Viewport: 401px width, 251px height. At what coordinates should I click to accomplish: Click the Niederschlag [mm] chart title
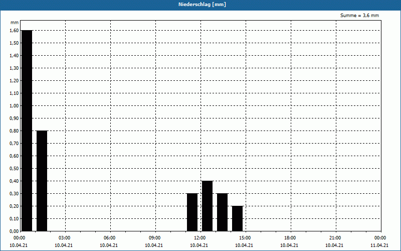pos(202,5)
